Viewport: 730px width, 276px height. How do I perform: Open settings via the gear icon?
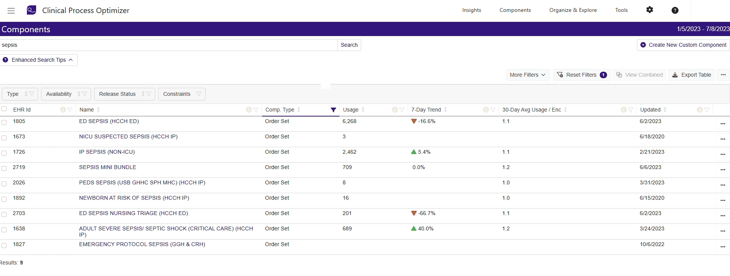[x=649, y=10]
